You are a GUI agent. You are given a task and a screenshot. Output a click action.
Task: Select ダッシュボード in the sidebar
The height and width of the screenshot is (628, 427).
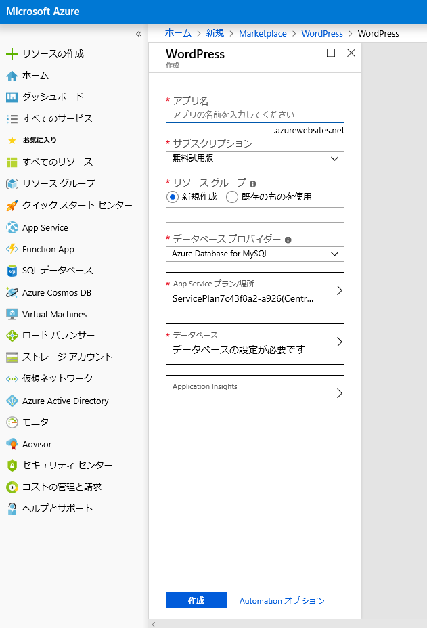point(53,97)
